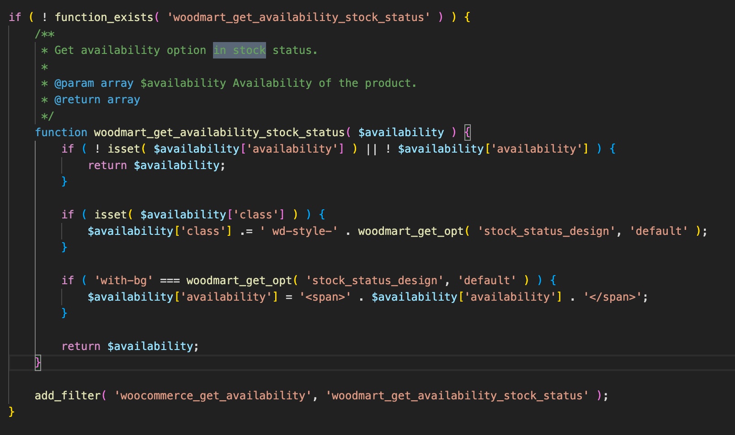Viewport: 735px width, 435px height.
Task: Click "array" right after the @param tag
Action: coord(117,83)
